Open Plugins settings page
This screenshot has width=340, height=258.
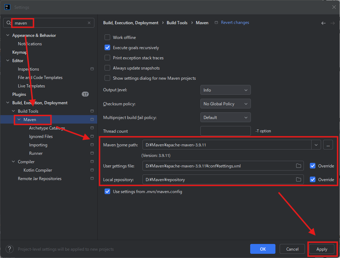19,94
